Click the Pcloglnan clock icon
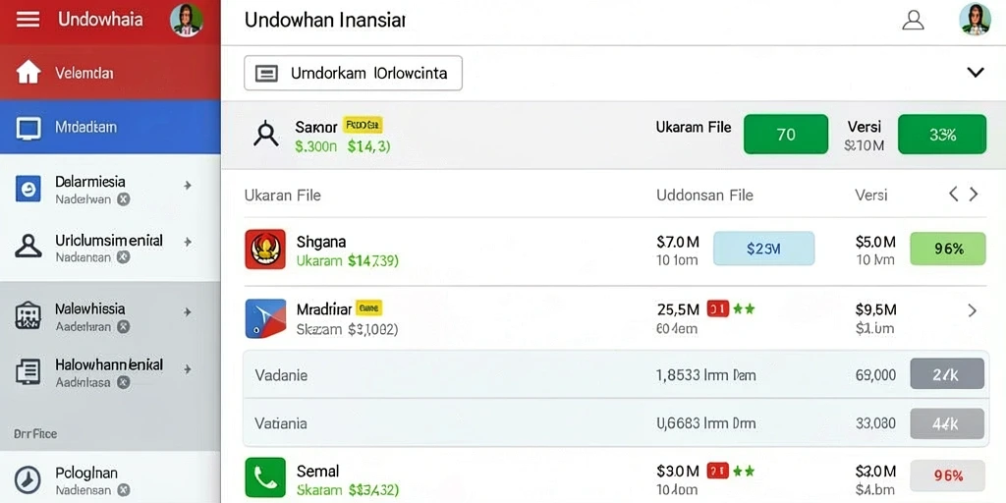The height and width of the screenshot is (503, 1006). [x=28, y=479]
